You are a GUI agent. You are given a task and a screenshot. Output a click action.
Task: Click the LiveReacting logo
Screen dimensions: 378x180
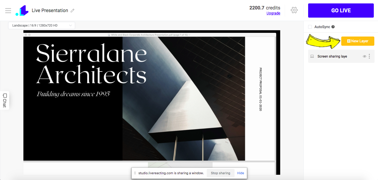[x=22, y=11]
